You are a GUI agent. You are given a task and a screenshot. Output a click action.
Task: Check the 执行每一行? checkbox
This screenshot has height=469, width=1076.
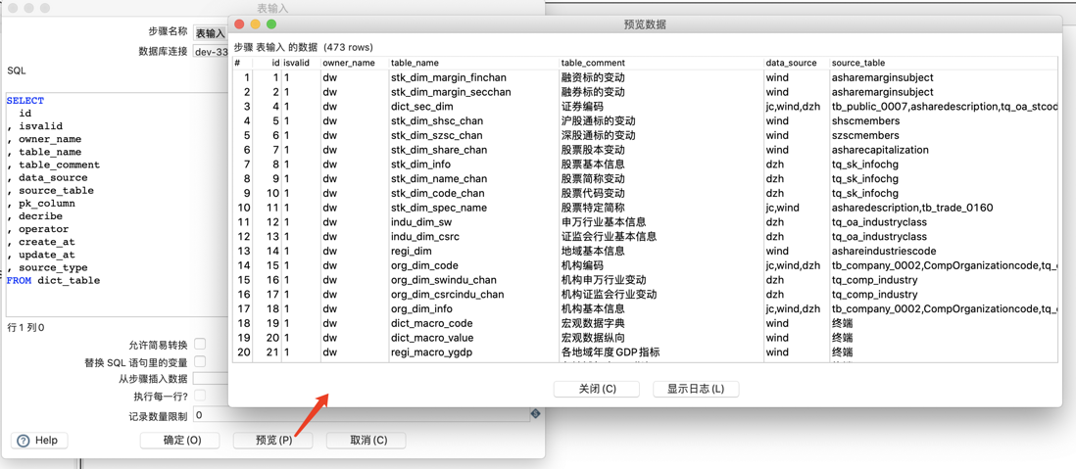(200, 396)
